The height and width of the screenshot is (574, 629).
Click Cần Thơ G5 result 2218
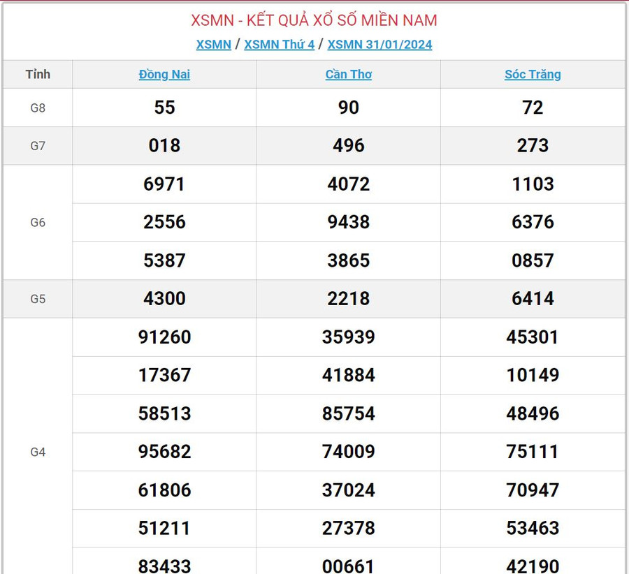348,299
